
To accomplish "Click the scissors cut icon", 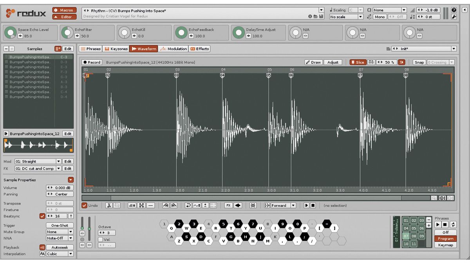I will coord(109,205).
